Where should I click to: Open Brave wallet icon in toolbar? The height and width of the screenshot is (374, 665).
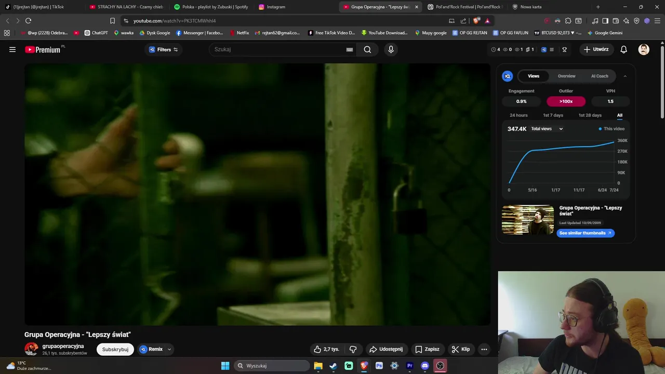pos(616,21)
